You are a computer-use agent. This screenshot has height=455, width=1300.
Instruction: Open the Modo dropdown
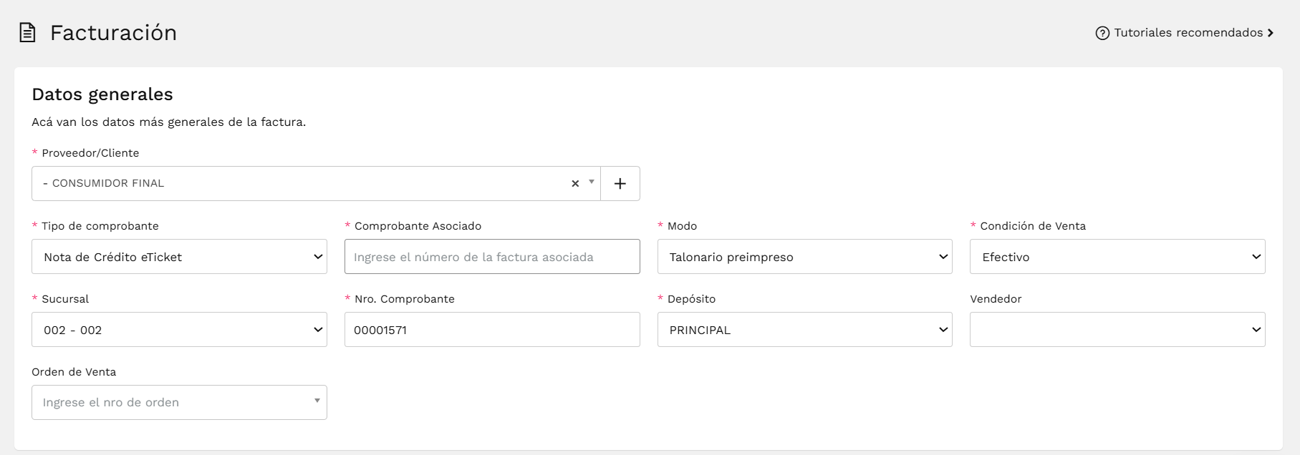[805, 257]
